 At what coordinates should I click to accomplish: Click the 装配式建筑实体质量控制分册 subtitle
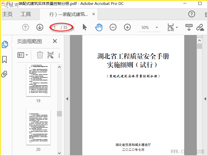133,76
